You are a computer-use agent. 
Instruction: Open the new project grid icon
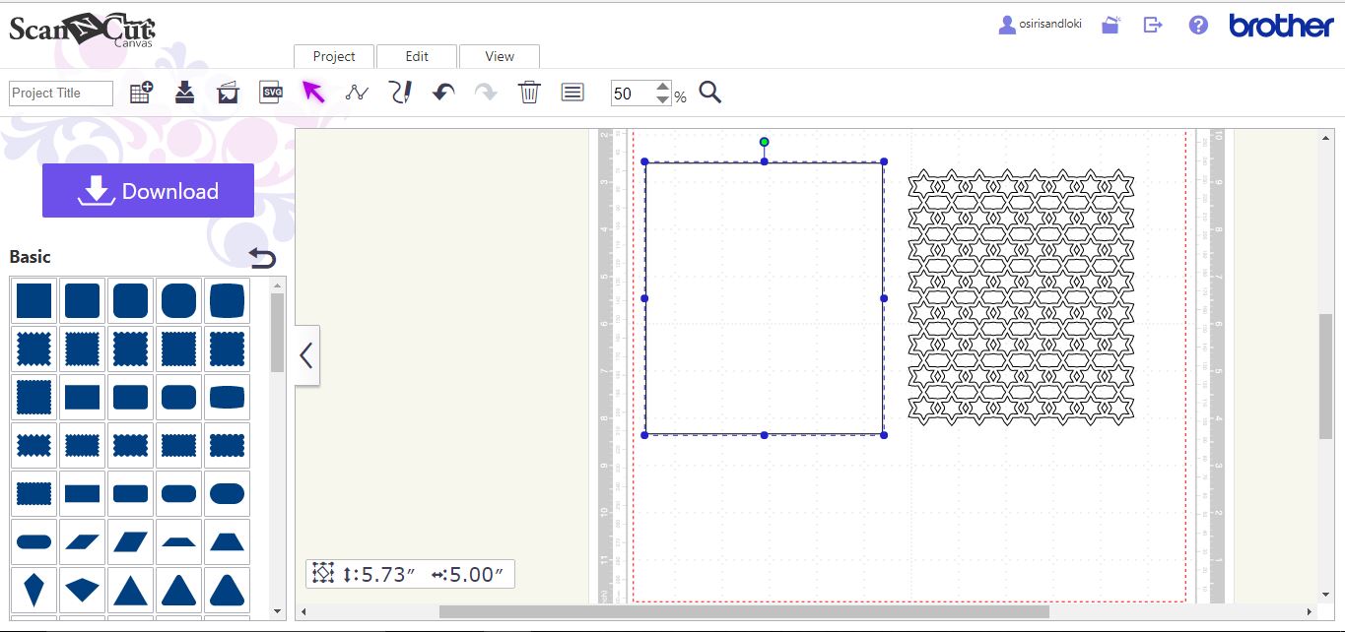(x=140, y=90)
